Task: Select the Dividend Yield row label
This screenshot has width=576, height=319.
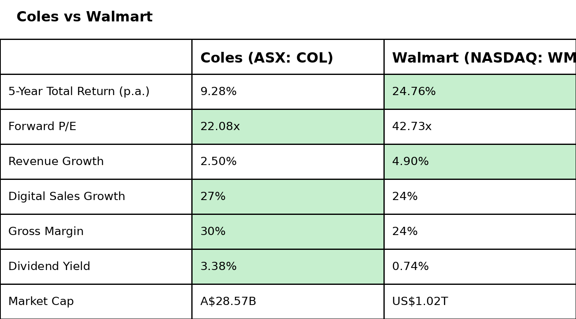Action: pyautogui.click(x=49, y=267)
